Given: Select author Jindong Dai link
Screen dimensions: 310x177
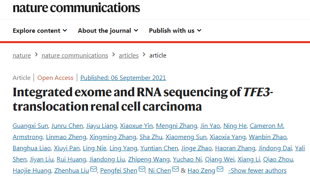Looking at the screenshot, I should coord(275,148).
